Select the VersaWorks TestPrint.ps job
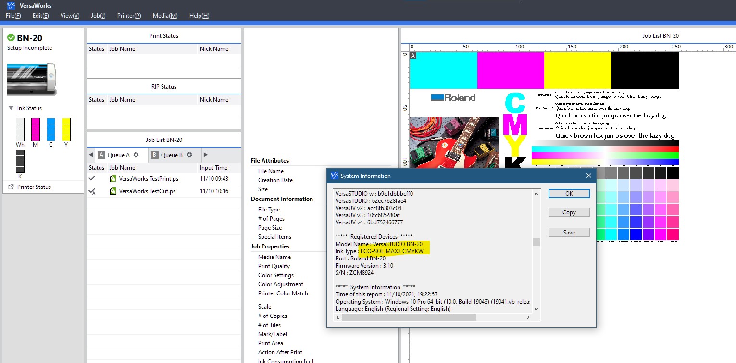736x363 pixels. [164, 178]
